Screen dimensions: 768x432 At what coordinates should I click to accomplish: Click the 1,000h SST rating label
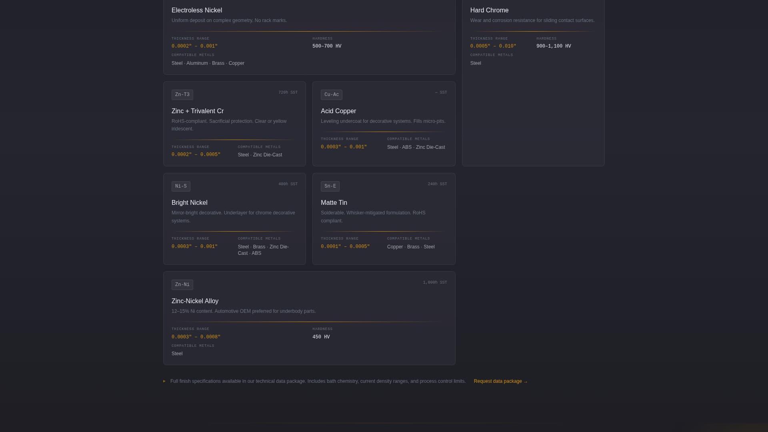click(x=435, y=283)
